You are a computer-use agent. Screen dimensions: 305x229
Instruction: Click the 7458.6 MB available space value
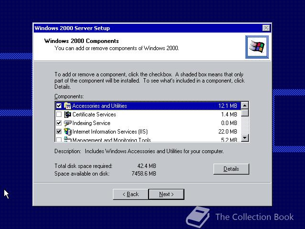[144, 174]
